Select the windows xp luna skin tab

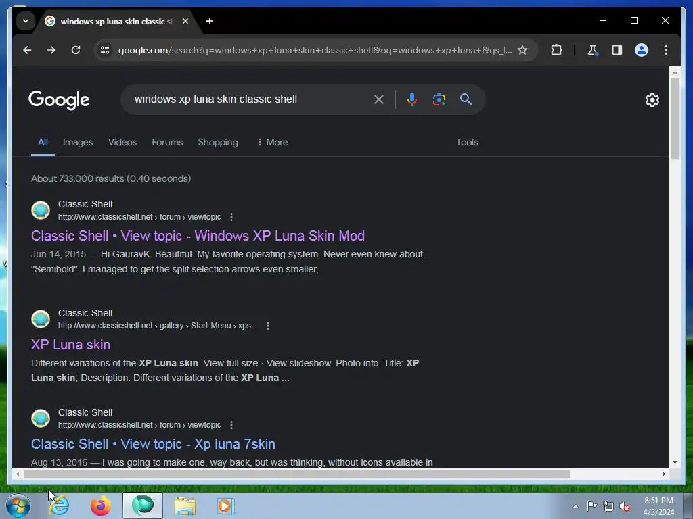(x=116, y=21)
